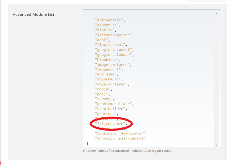227x167 pixels.
Task: Click the help text about advanced modules
Action: [x=128, y=151]
